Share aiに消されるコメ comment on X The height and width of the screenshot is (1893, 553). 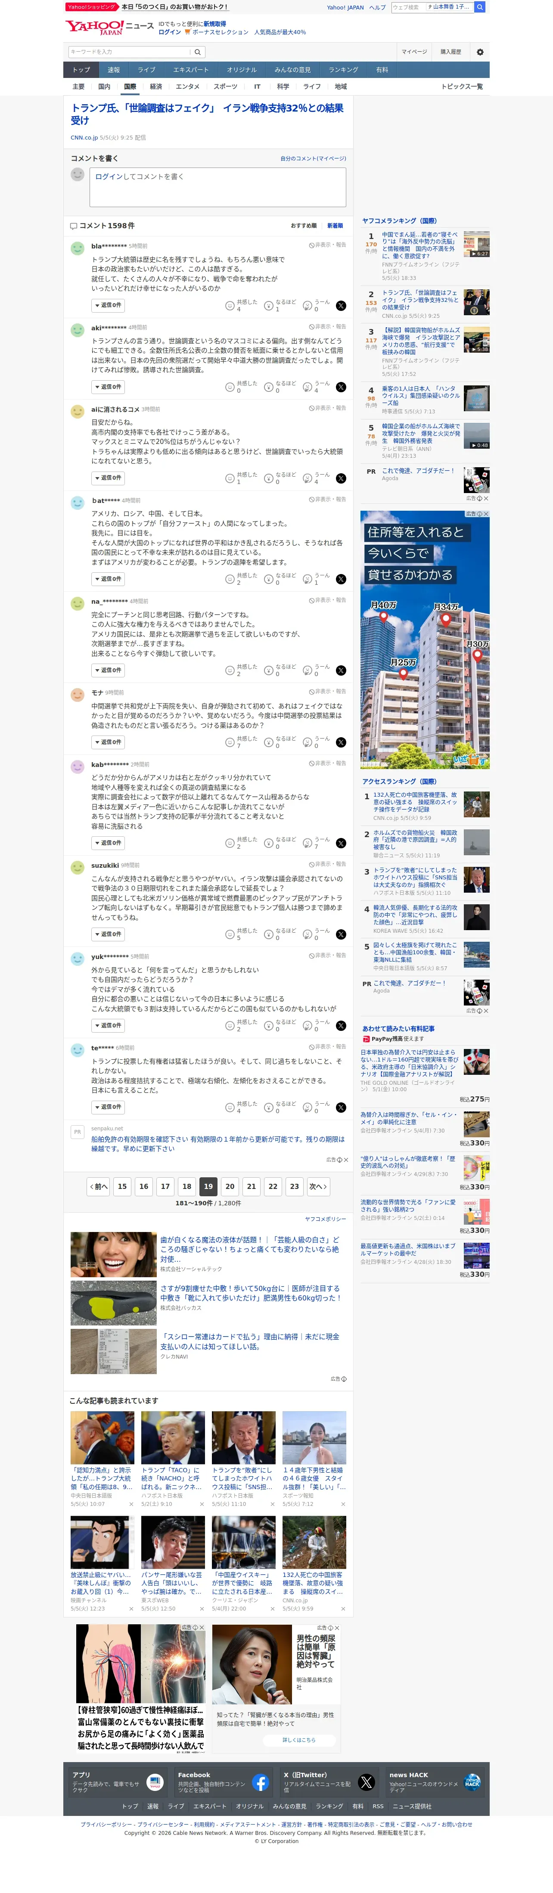pyautogui.click(x=341, y=478)
